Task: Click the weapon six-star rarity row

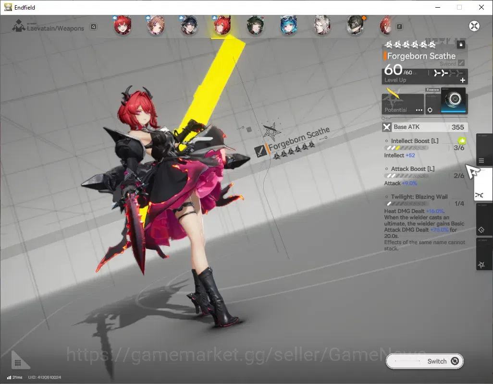Action: click(410, 45)
